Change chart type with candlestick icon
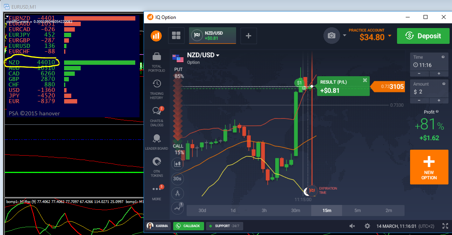 point(178,164)
